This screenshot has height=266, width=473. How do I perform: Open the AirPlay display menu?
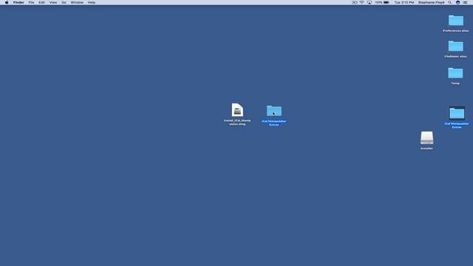370,2
